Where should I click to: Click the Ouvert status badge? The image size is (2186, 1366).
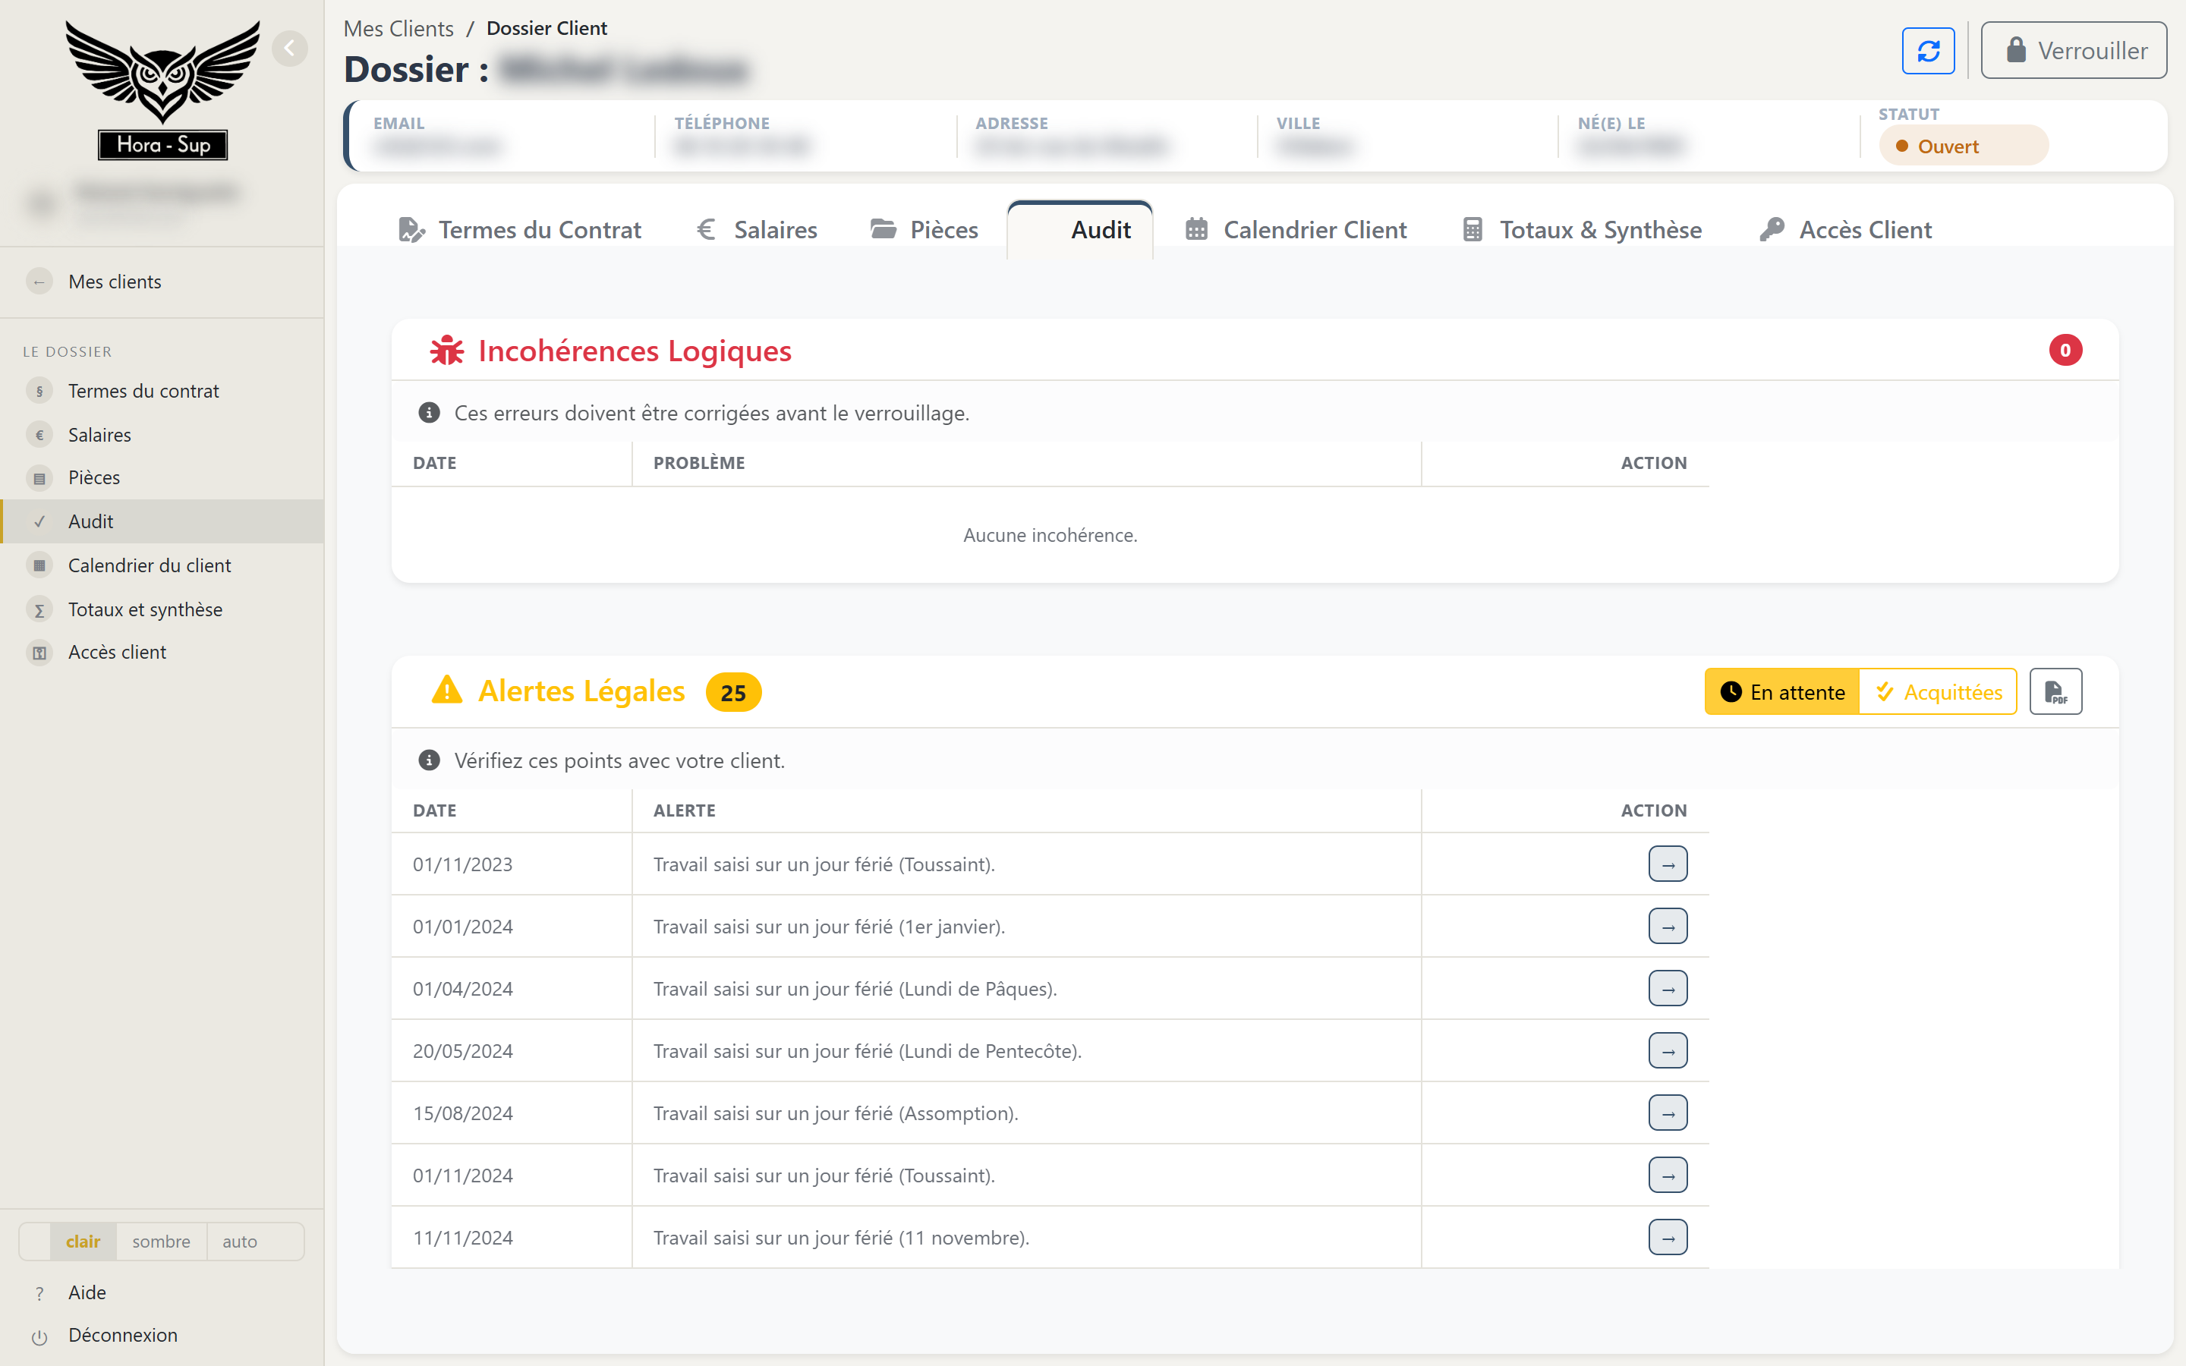(1963, 146)
